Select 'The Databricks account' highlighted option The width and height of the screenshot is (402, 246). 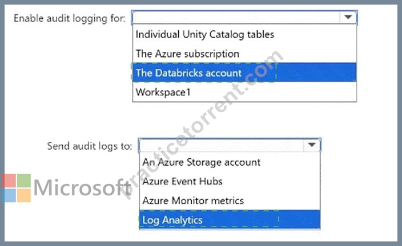pos(244,73)
